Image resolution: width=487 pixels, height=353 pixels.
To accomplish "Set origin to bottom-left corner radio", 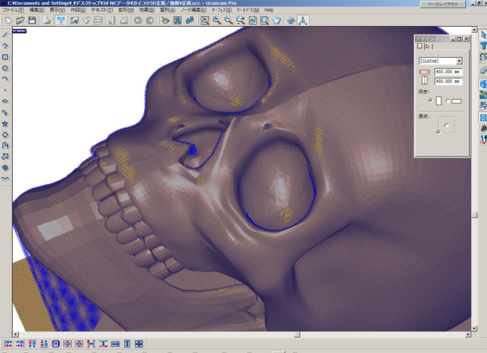I will 438,131.
